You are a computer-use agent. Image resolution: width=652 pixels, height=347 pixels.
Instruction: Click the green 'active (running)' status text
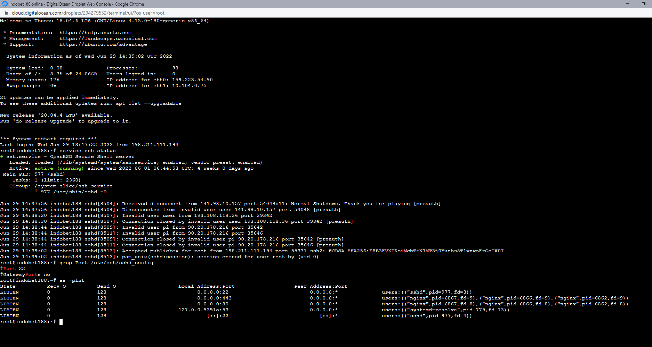[59, 168]
